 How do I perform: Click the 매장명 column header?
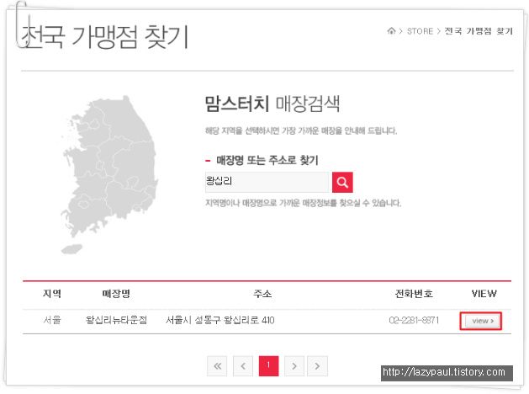(116, 294)
